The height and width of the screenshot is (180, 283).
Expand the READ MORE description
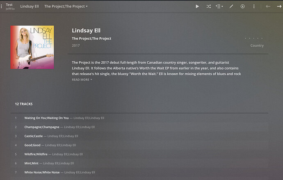pyautogui.click(x=82, y=79)
